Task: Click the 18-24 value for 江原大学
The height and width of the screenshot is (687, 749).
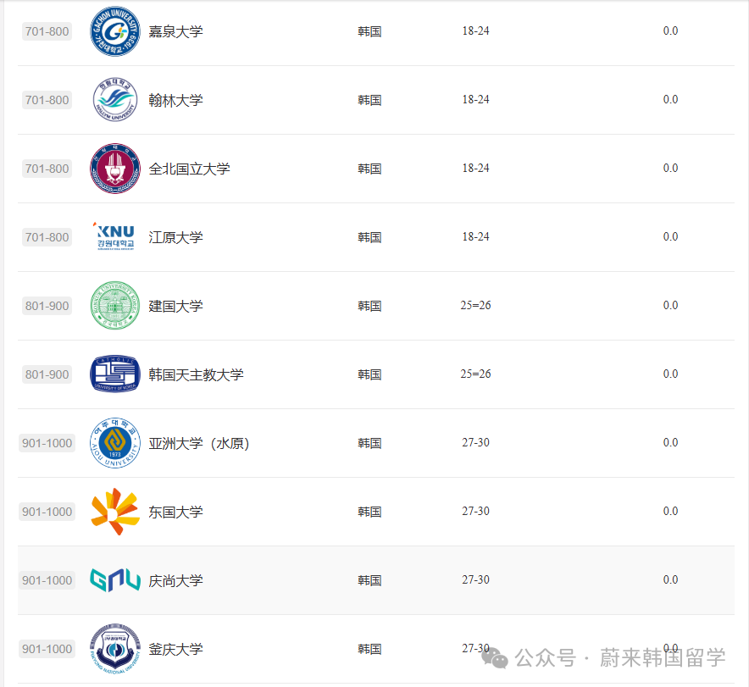Action: click(476, 237)
